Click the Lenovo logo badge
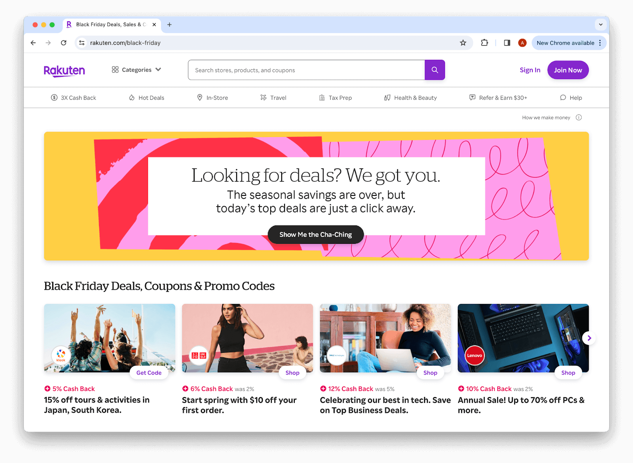The height and width of the screenshot is (463, 633). [474, 355]
